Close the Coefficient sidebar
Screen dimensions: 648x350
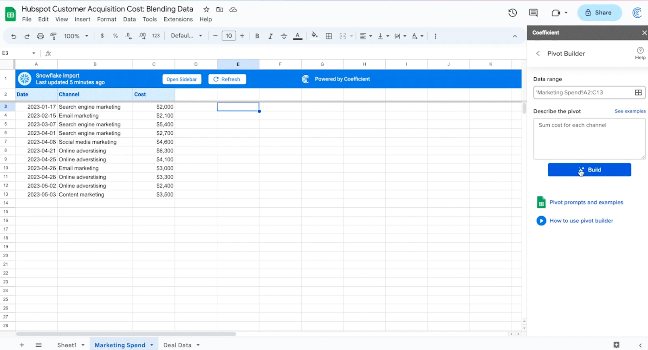click(x=644, y=33)
